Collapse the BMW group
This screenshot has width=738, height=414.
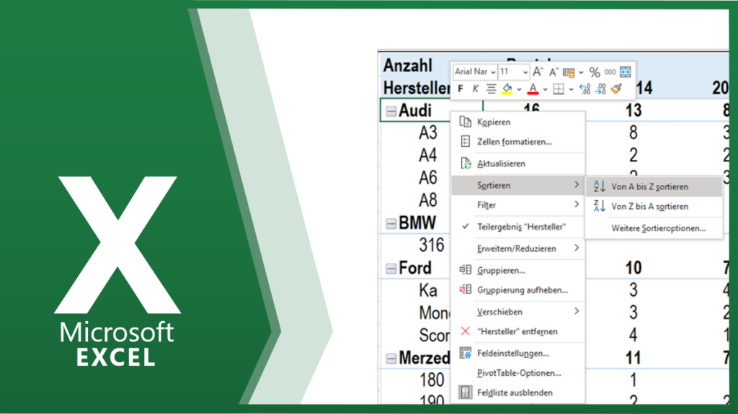tap(391, 224)
